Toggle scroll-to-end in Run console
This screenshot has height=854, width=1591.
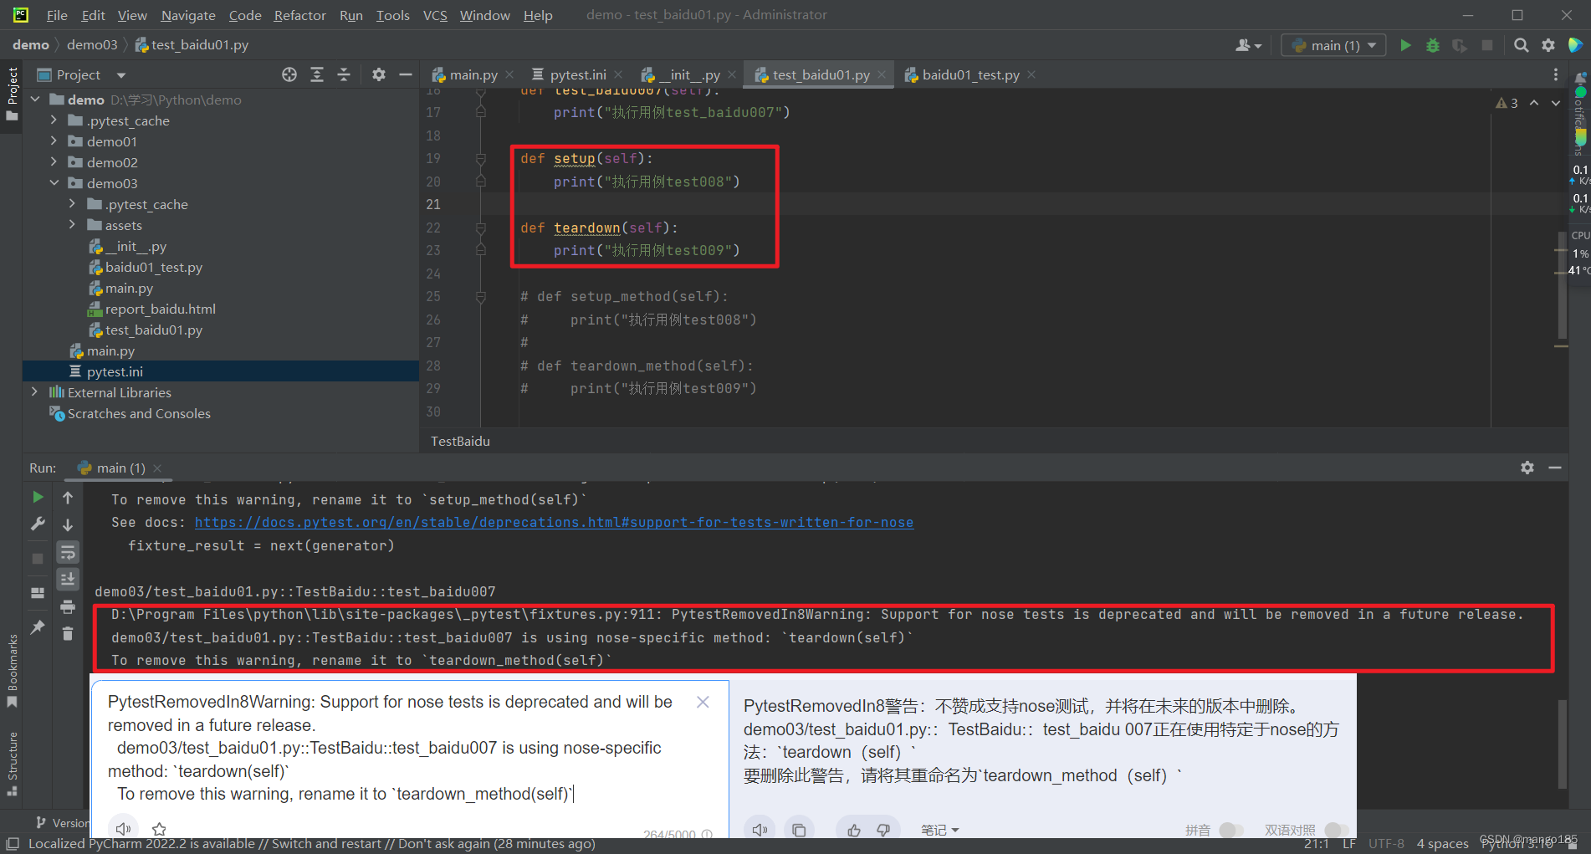(68, 579)
